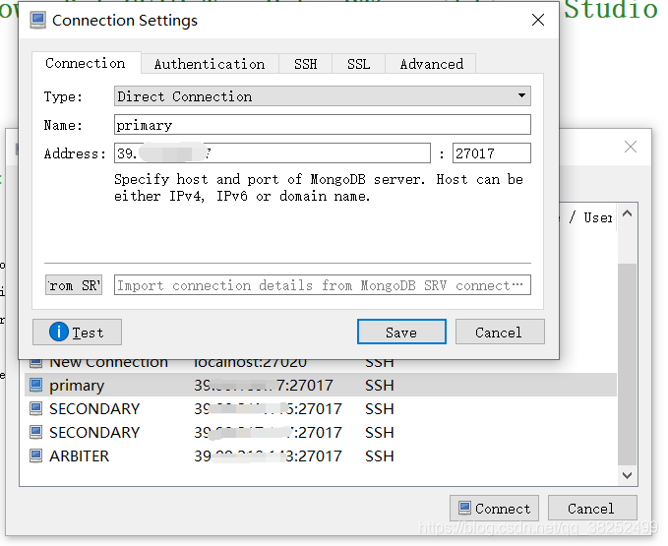Screen dimensions: 668x546
Task: Select the ARBITER connection row
Action: (321, 455)
